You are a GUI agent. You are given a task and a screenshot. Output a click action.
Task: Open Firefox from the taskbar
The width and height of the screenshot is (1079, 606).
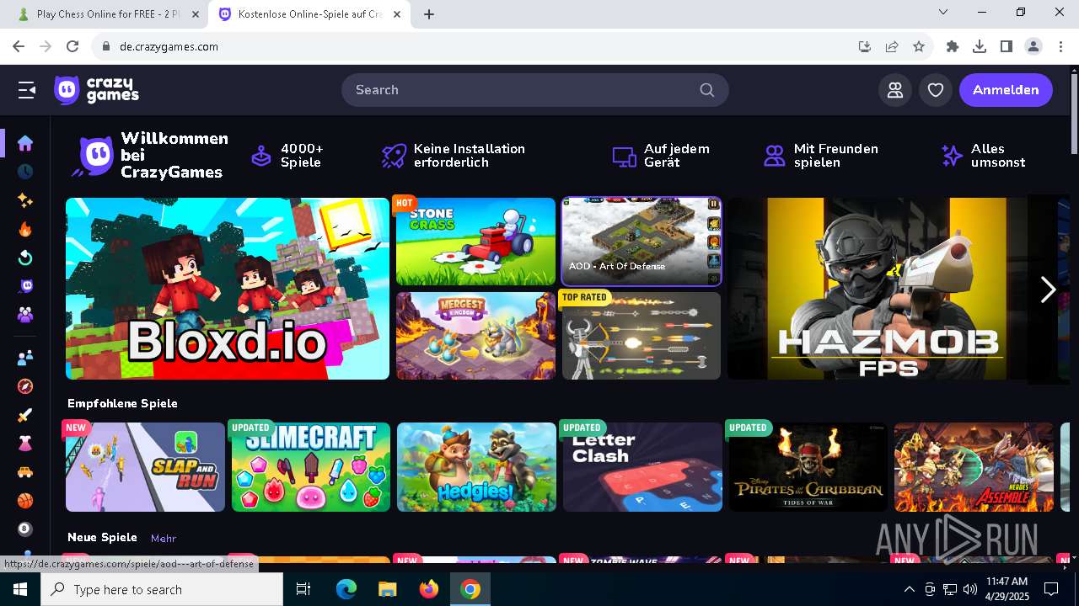(x=429, y=589)
